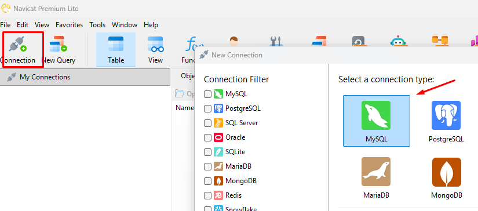Click the Navicat logo in the title bar
478x211 pixels.
click(6, 8)
